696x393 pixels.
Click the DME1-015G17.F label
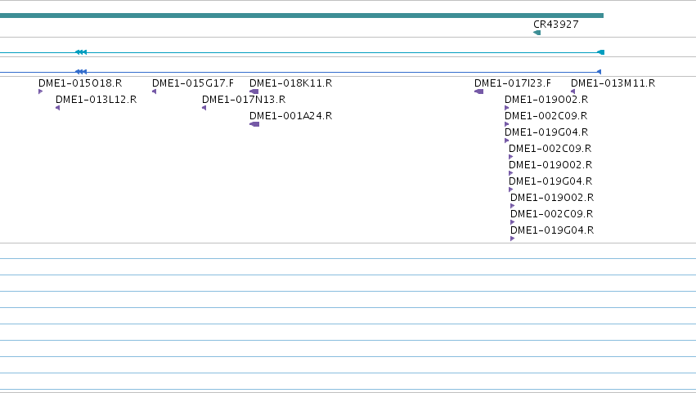(193, 83)
